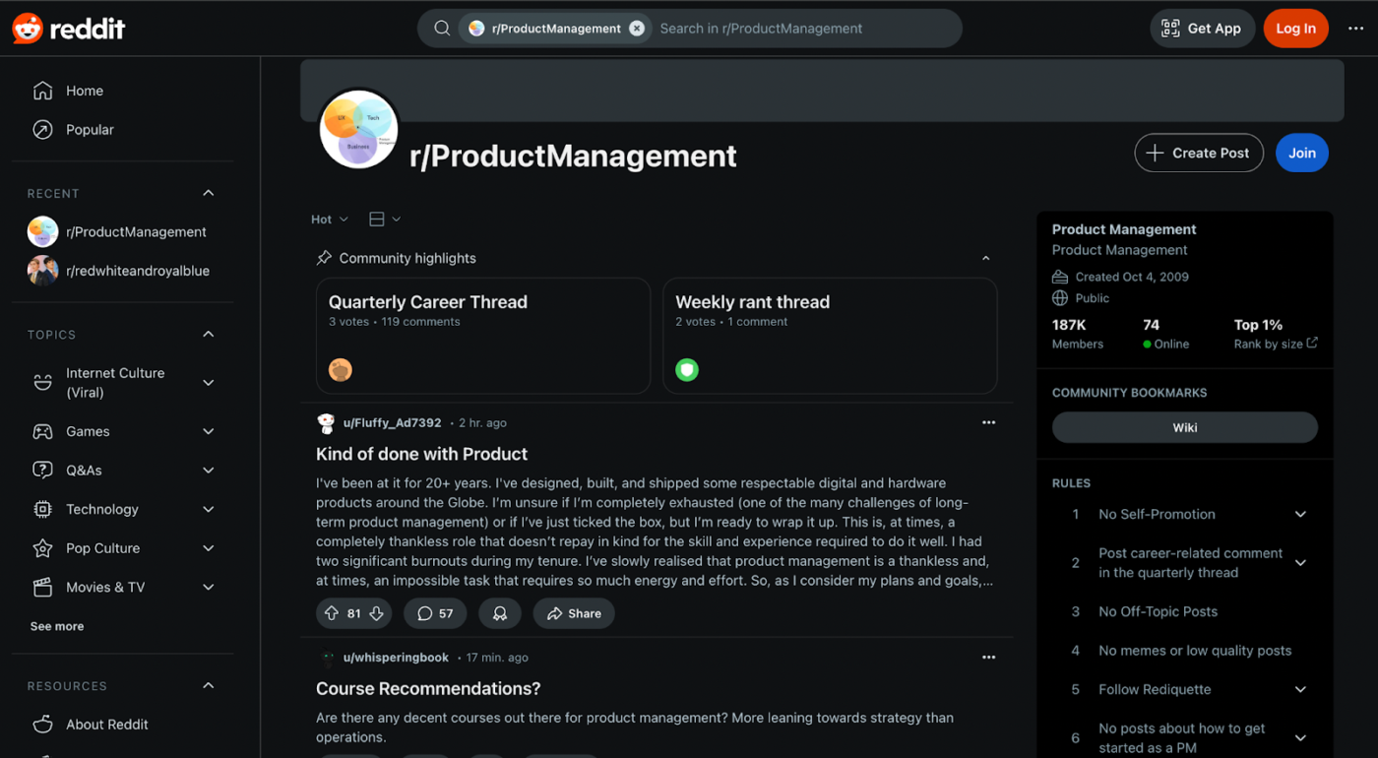Collapse the Topics section in the sidebar
This screenshot has width=1378, height=758.
point(209,335)
